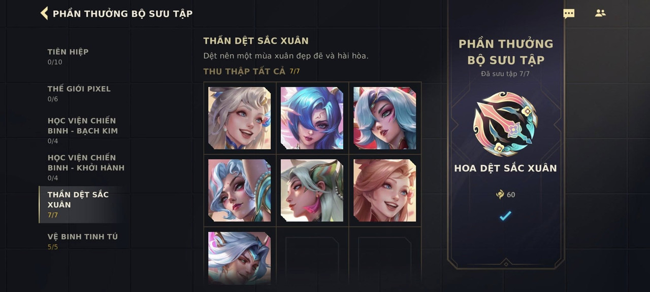Open the chat bubble icon
The image size is (650, 292).
(x=569, y=14)
